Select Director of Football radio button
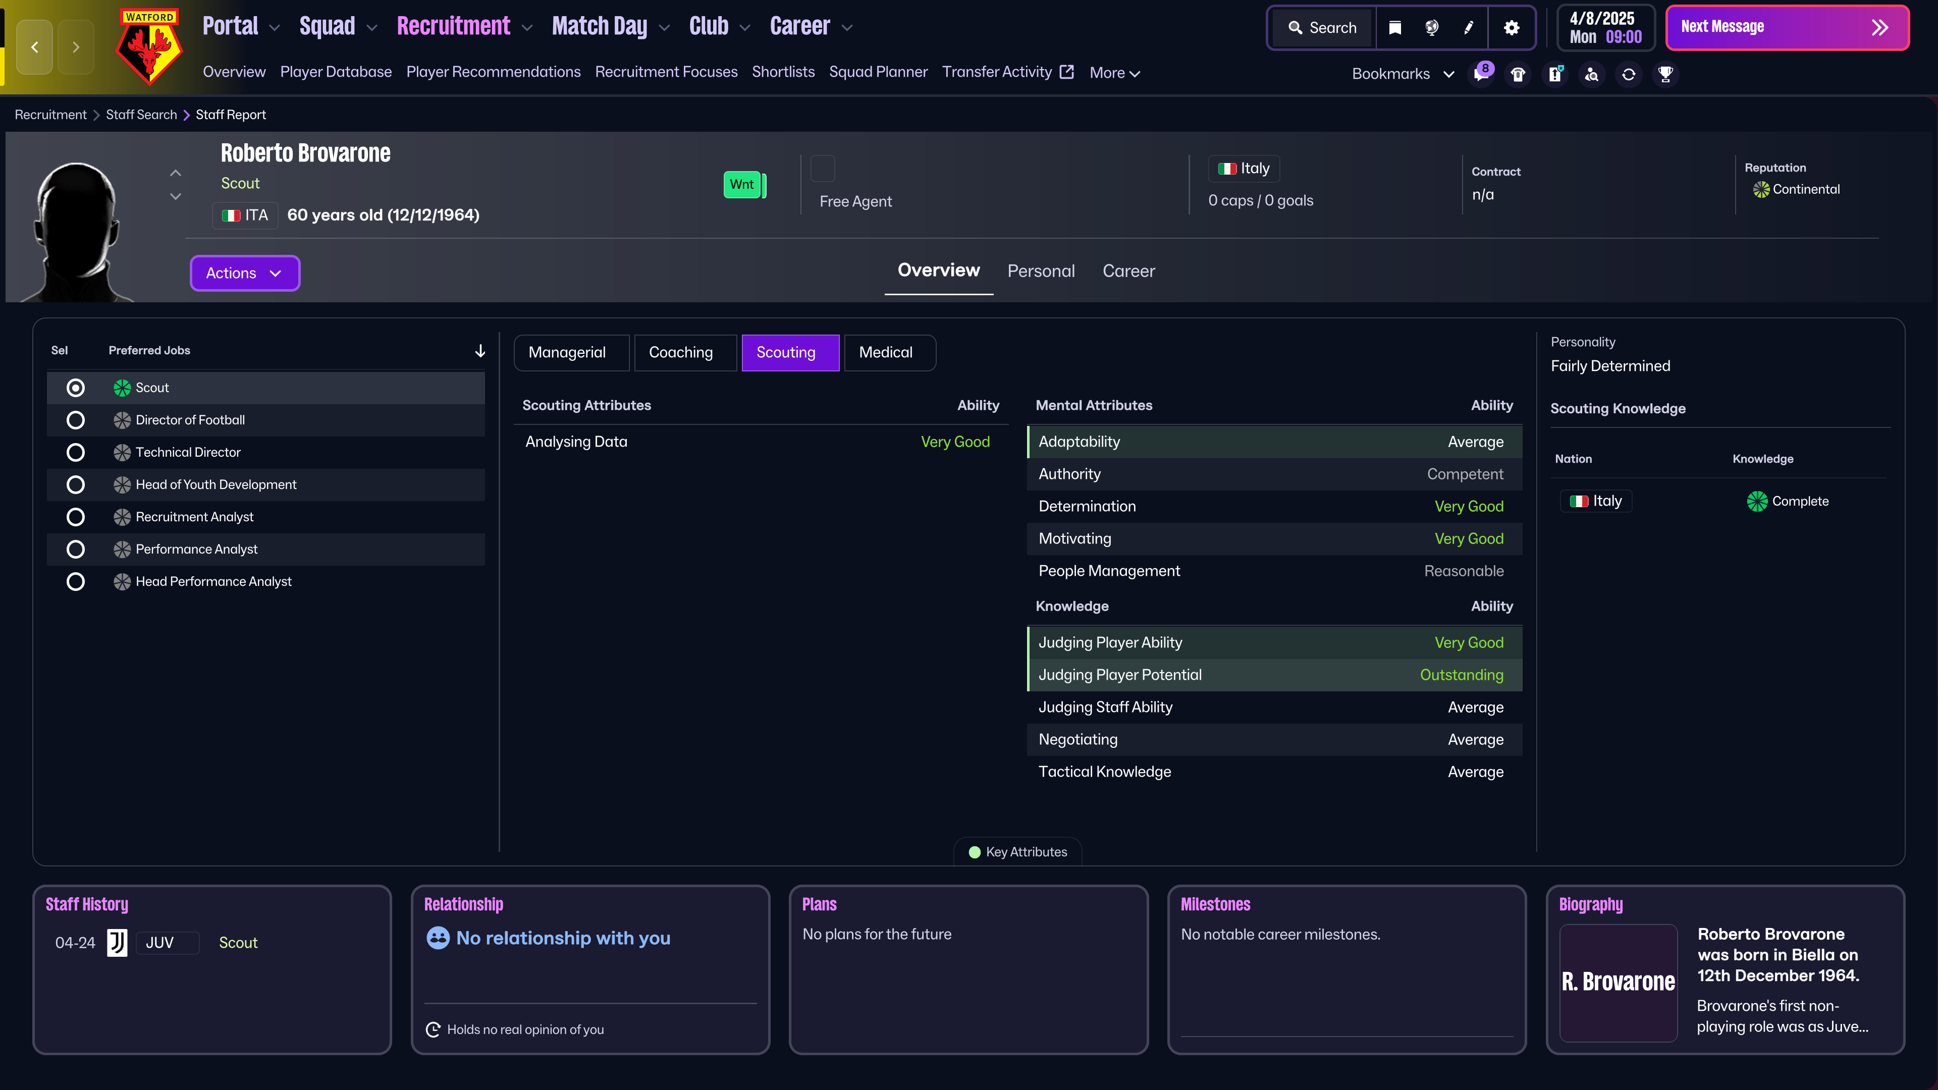The image size is (1938, 1090). [75, 420]
